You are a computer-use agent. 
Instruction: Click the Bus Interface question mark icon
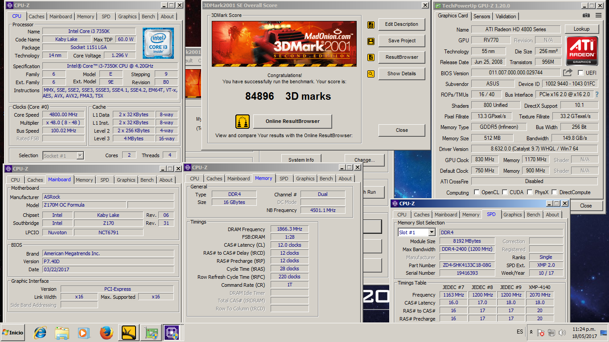[597, 94]
